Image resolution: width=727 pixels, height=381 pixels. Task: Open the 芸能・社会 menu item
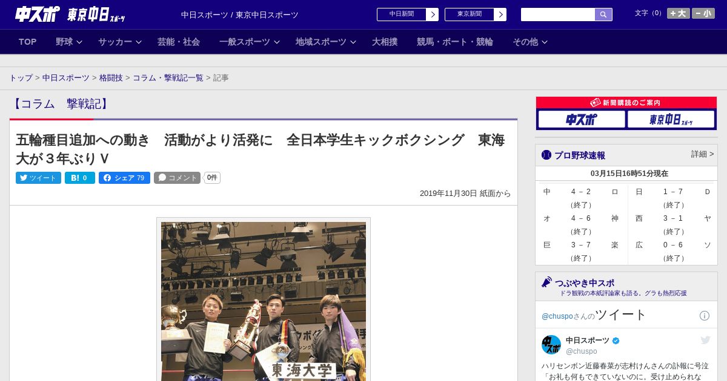179,42
